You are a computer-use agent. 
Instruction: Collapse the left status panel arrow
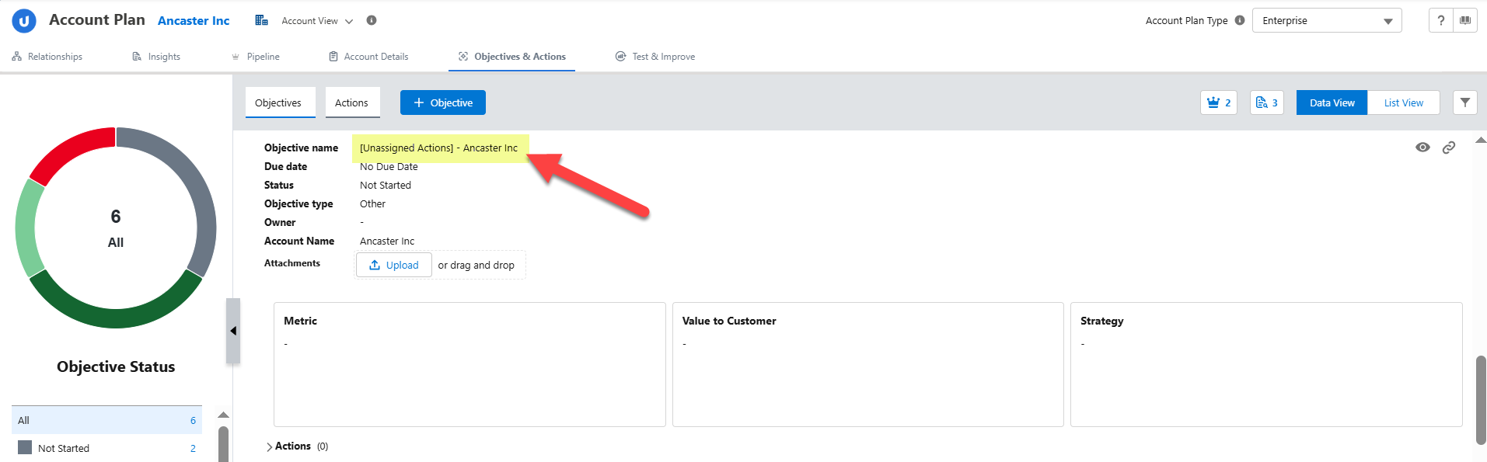(233, 331)
